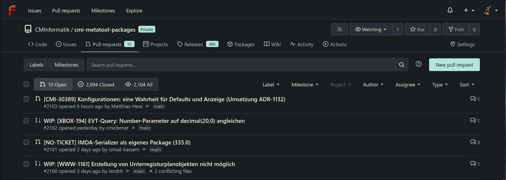Open the Forgejo home logo

pyautogui.click(x=12, y=10)
